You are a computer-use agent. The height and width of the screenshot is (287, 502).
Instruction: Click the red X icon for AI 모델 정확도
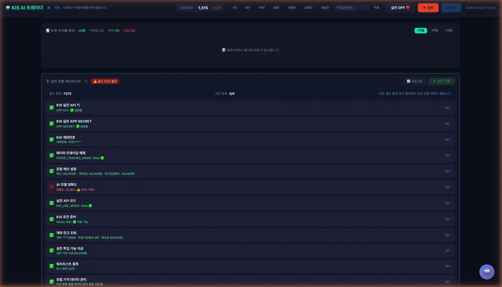[x=51, y=187]
